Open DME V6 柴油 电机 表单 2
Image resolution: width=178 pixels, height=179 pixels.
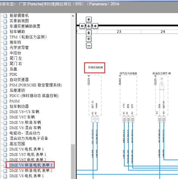(31, 171)
